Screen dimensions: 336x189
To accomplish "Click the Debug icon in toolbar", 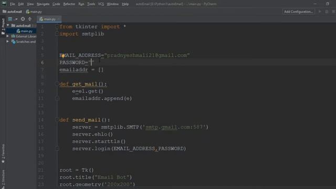I will [327, 12].
